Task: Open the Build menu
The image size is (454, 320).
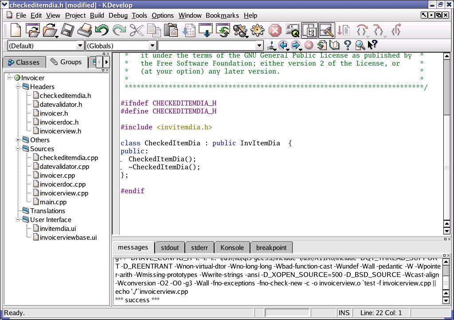Action: [97, 16]
